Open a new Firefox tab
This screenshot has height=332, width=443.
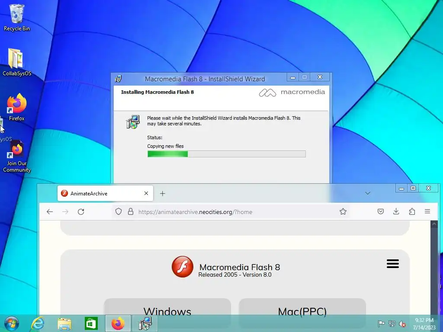click(x=163, y=193)
